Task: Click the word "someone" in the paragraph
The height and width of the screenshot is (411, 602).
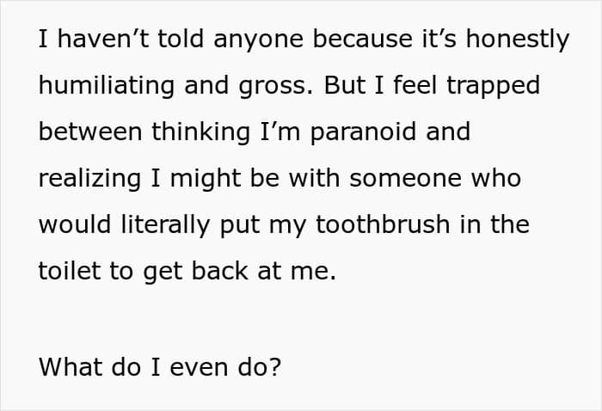Action: tap(405, 179)
